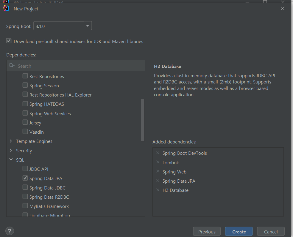Enable Spring Data R2DBC dependency
The image size is (293, 237).
(25, 197)
